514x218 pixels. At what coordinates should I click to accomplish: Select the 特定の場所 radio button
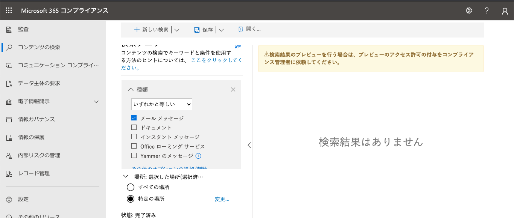coord(131,198)
